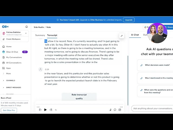
Task: Click the add image icon in player
Action: [x=120, y=110]
